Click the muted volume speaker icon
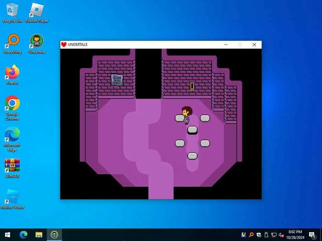Image resolution: width=322 pixels, height=241 pixels. (281, 235)
